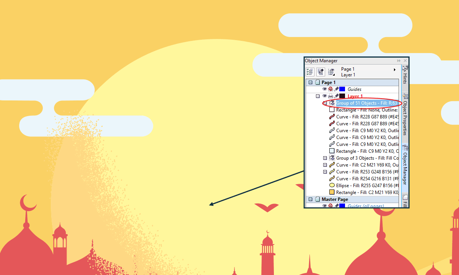The width and height of the screenshot is (459, 275).
Task: Toggle printing icon of Guides layer
Action: [330, 89]
